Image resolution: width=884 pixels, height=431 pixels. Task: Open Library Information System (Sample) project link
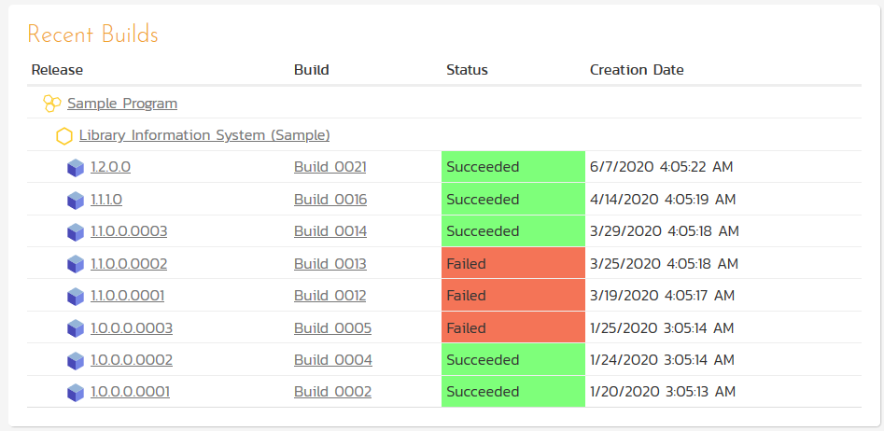204,135
